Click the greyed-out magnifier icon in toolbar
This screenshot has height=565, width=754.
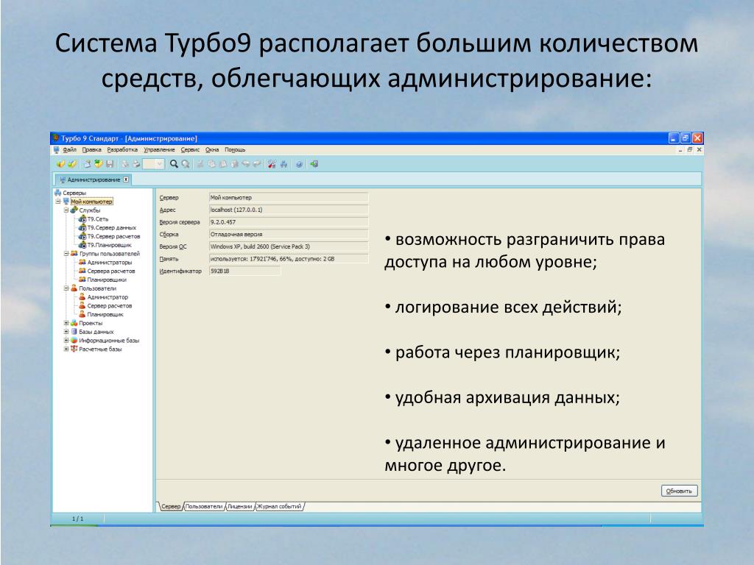185,164
